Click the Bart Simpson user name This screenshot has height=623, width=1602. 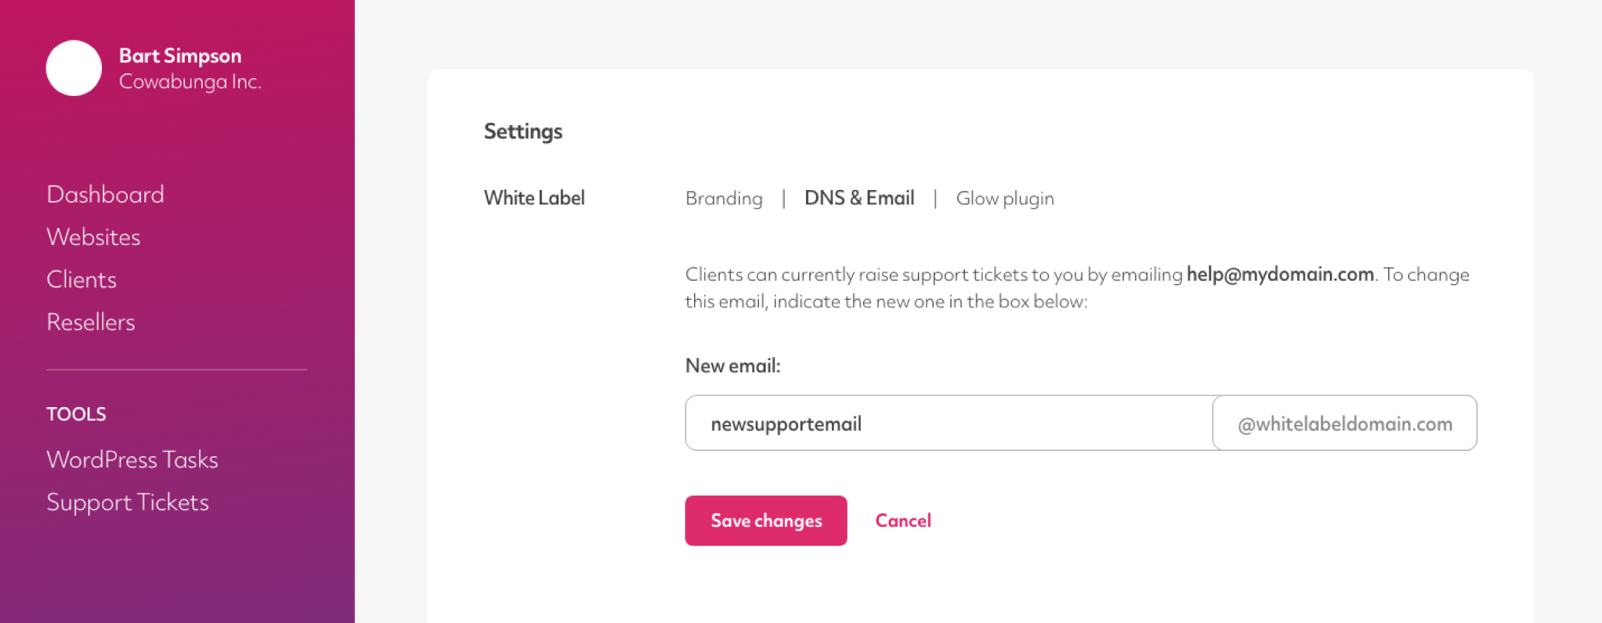click(180, 56)
